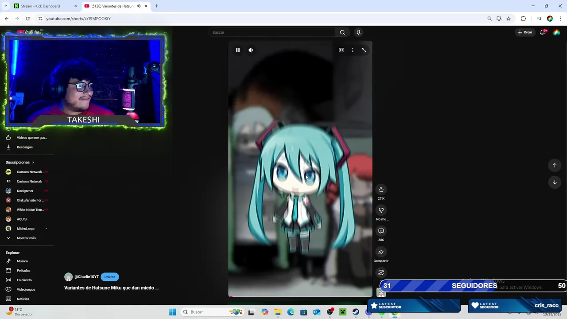This screenshot has width=567, height=319.
Task: Open Outlook from the taskbar
Action: 317,312
